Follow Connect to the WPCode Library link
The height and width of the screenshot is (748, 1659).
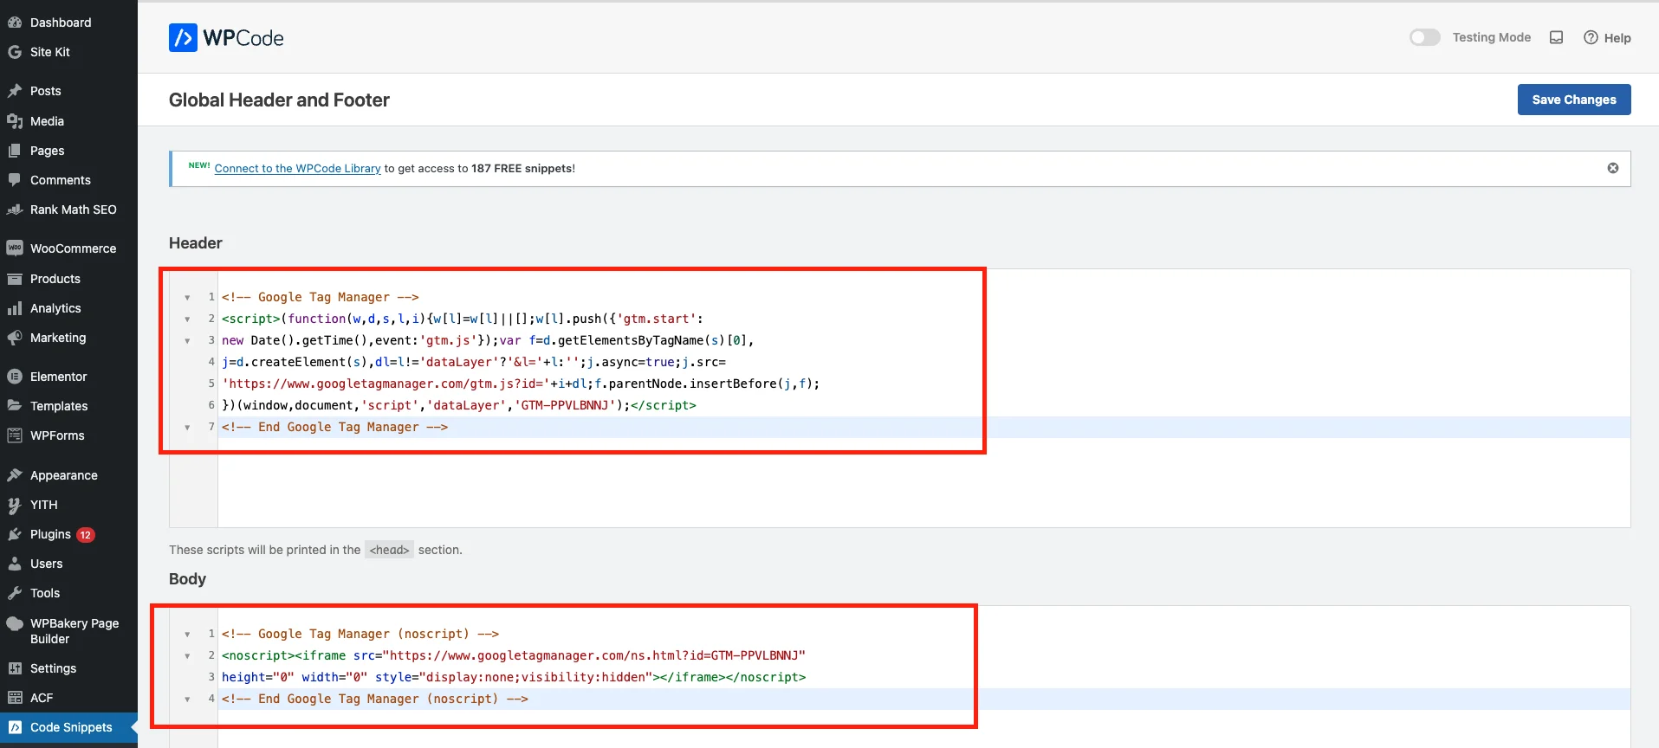coord(297,169)
